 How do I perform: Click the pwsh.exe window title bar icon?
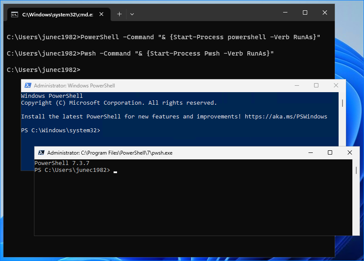[41, 152]
